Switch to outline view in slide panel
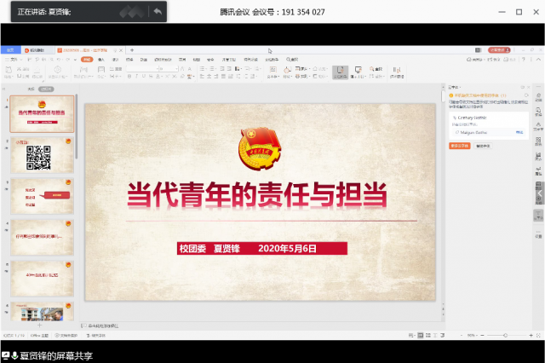This screenshot has width=545, height=363. coord(31,89)
